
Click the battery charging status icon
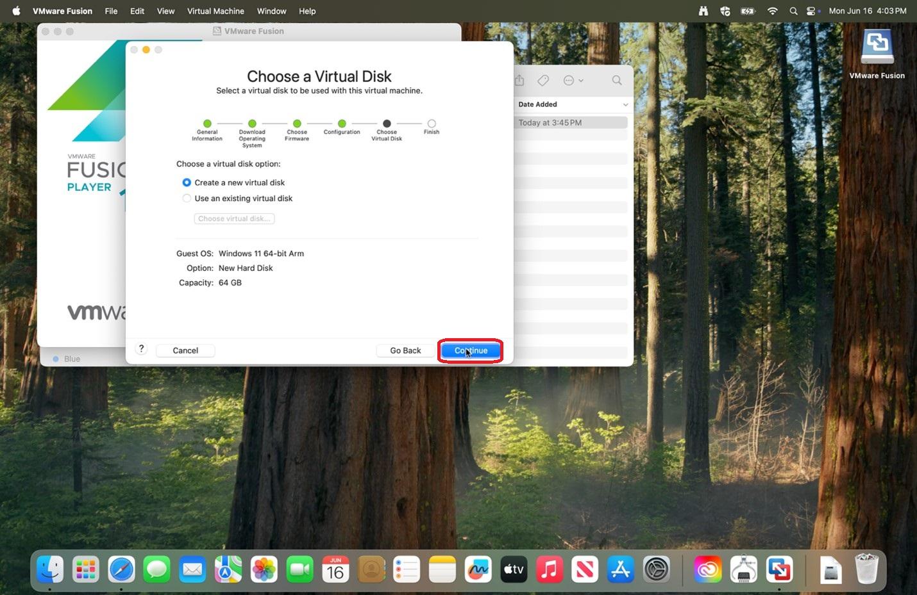(748, 11)
